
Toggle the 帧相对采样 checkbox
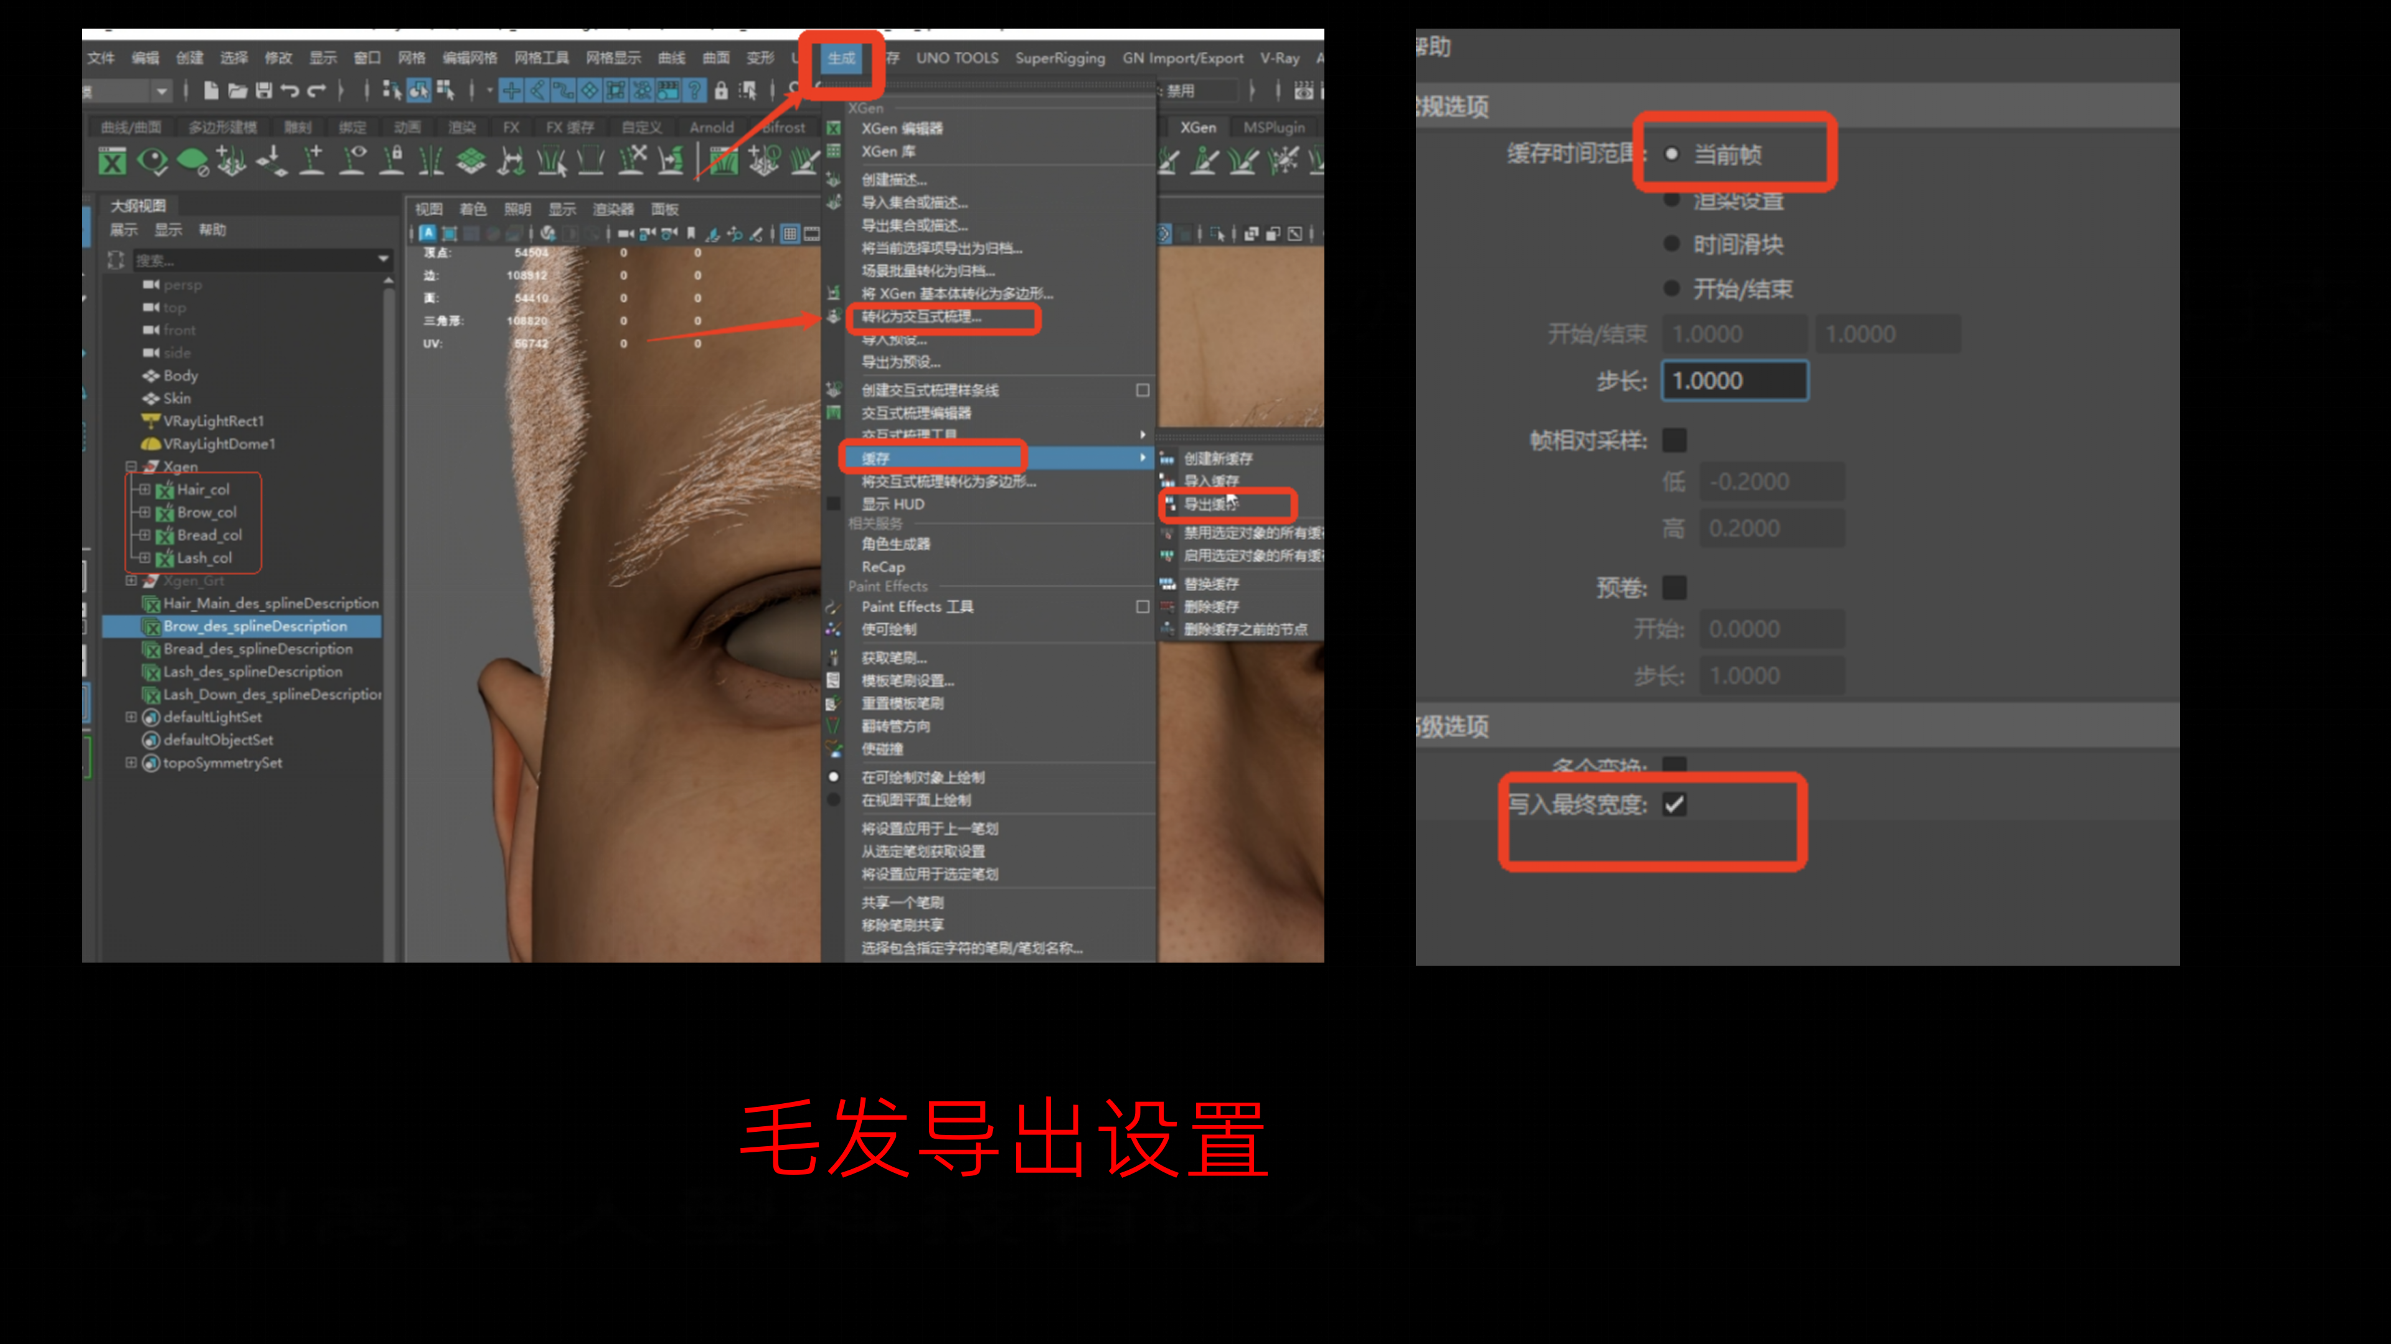point(1674,440)
